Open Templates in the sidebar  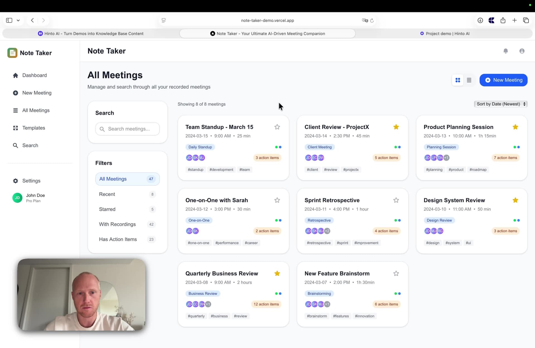tap(33, 128)
